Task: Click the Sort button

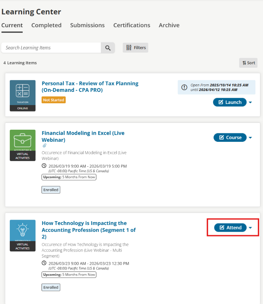Action: pos(248,63)
